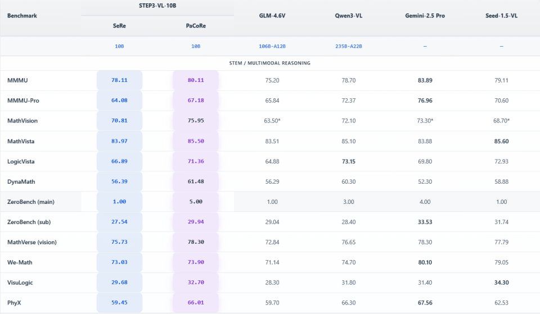The height and width of the screenshot is (314, 540).
Task: Select Gemini-2.5 Pro MMMU score 83.89
Action: coord(425,80)
